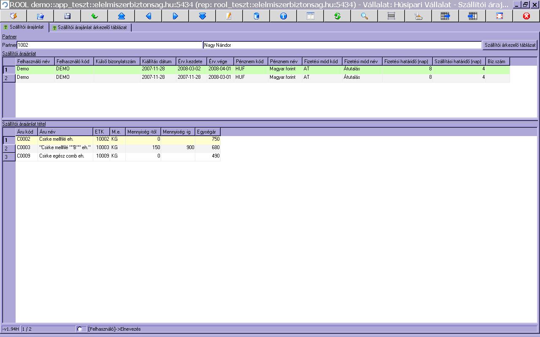Click the blue info icon
Image resolution: width=540 pixels, height=337 pixels.
tap(283, 16)
